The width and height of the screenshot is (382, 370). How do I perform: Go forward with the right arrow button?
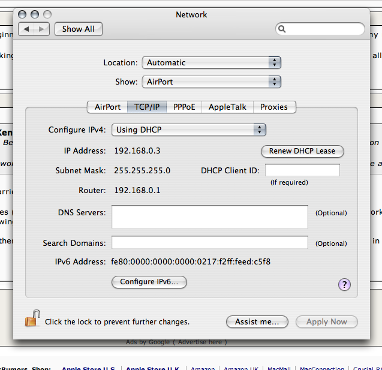click(x=41, y=29)
